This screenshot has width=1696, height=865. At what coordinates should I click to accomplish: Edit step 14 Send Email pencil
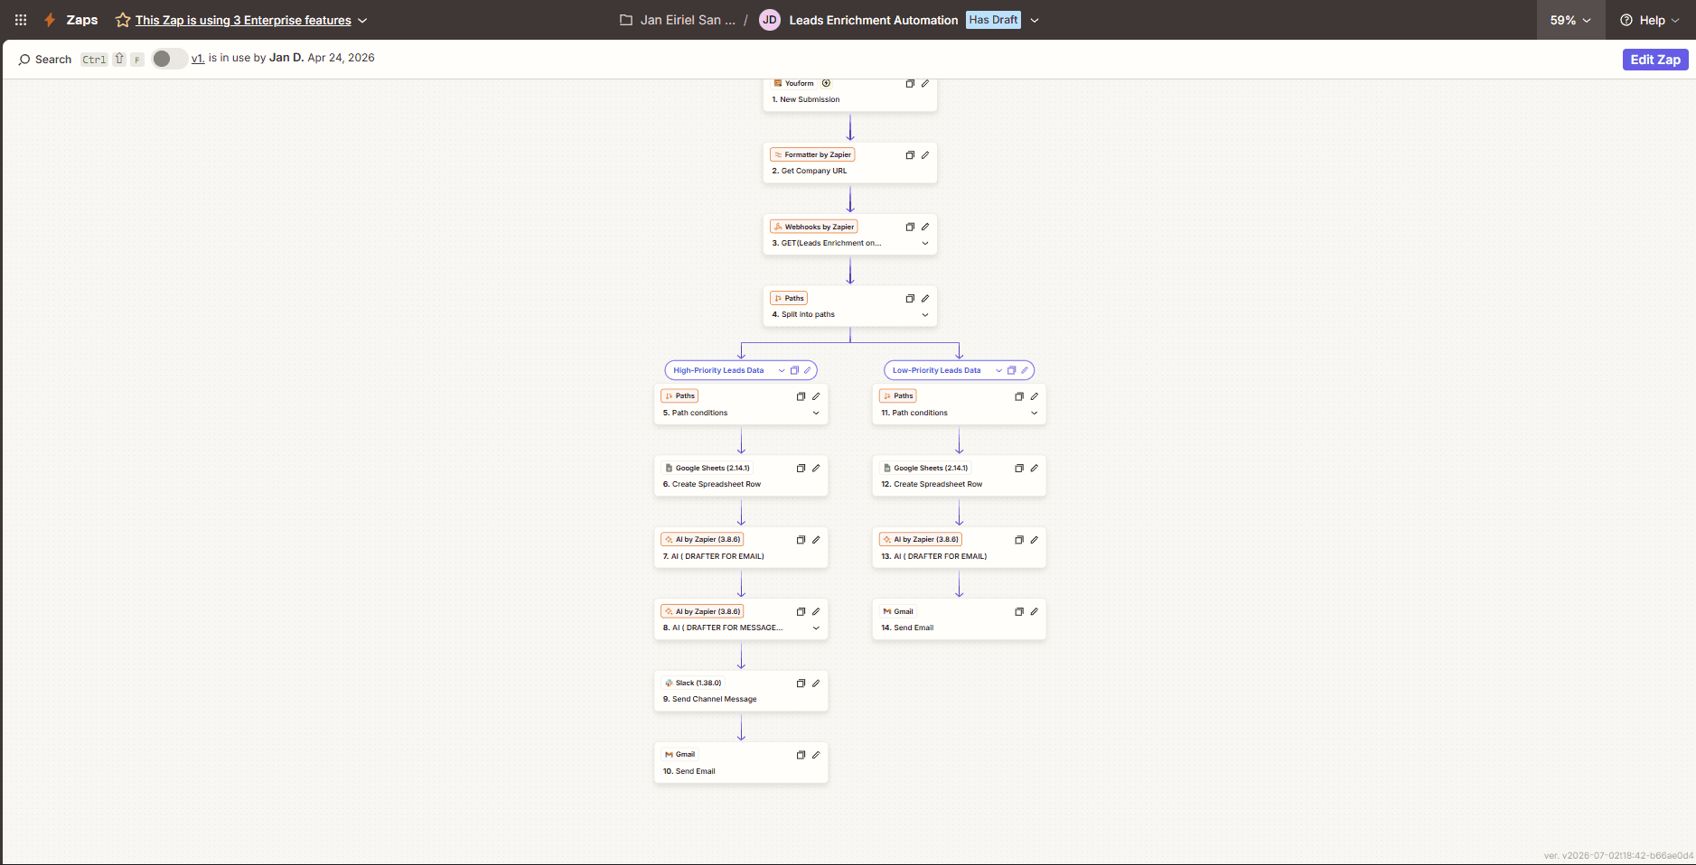(1035, 611)
